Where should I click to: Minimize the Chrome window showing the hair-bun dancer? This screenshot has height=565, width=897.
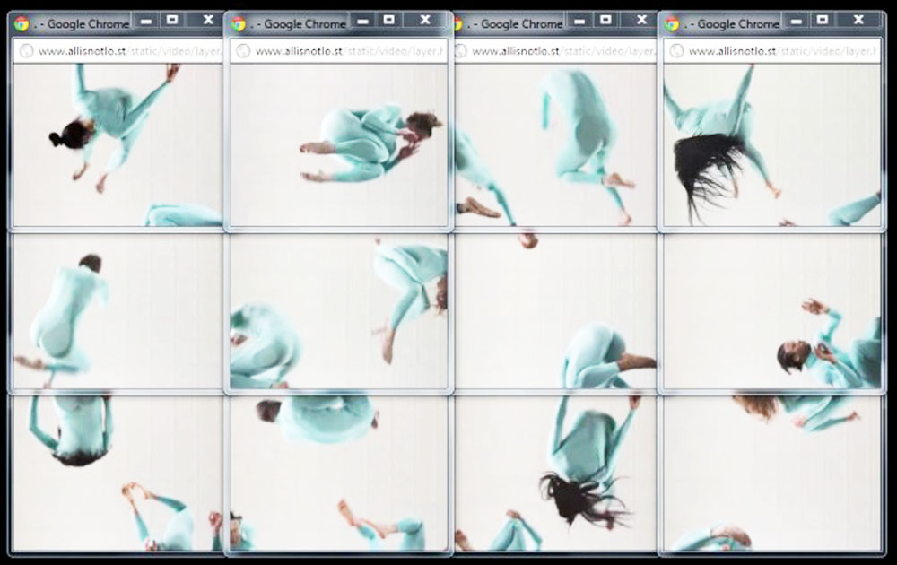point(146,21)
